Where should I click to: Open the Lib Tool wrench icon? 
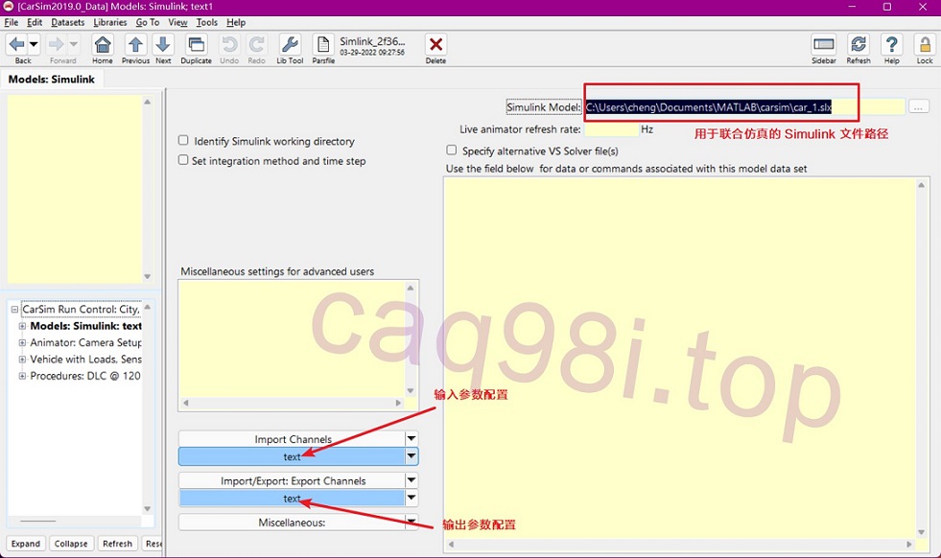[290, 44]
